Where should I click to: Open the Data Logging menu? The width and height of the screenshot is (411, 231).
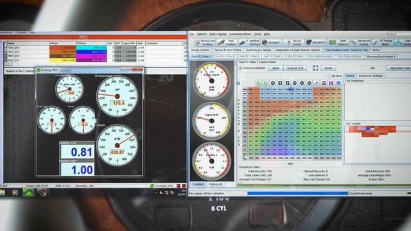point(218,34)
